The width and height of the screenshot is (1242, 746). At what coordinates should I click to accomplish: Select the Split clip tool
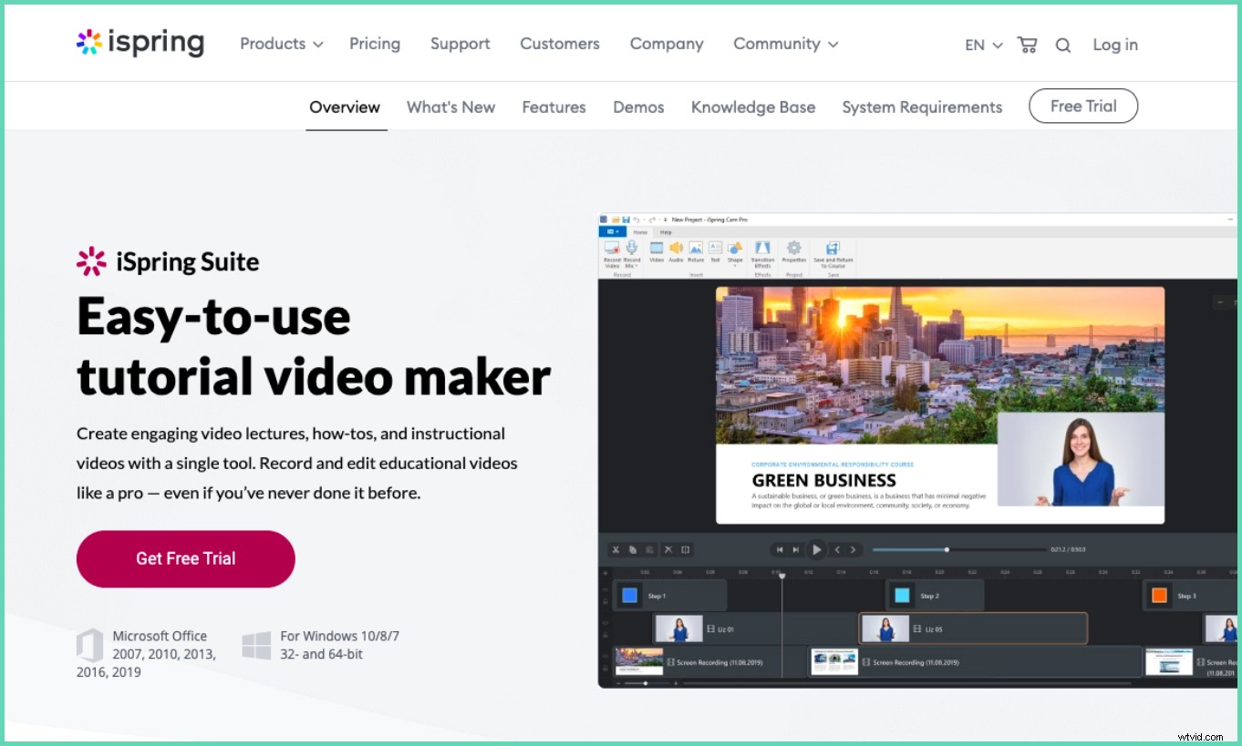pos(685,549)
